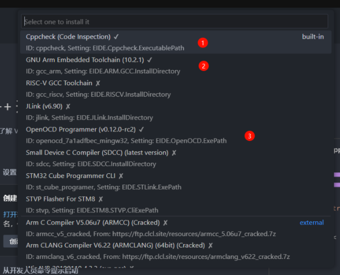The width and height of the screenshot is (340, 275).
Task: Click the plus icon in background window
Action: coord(8,107)
